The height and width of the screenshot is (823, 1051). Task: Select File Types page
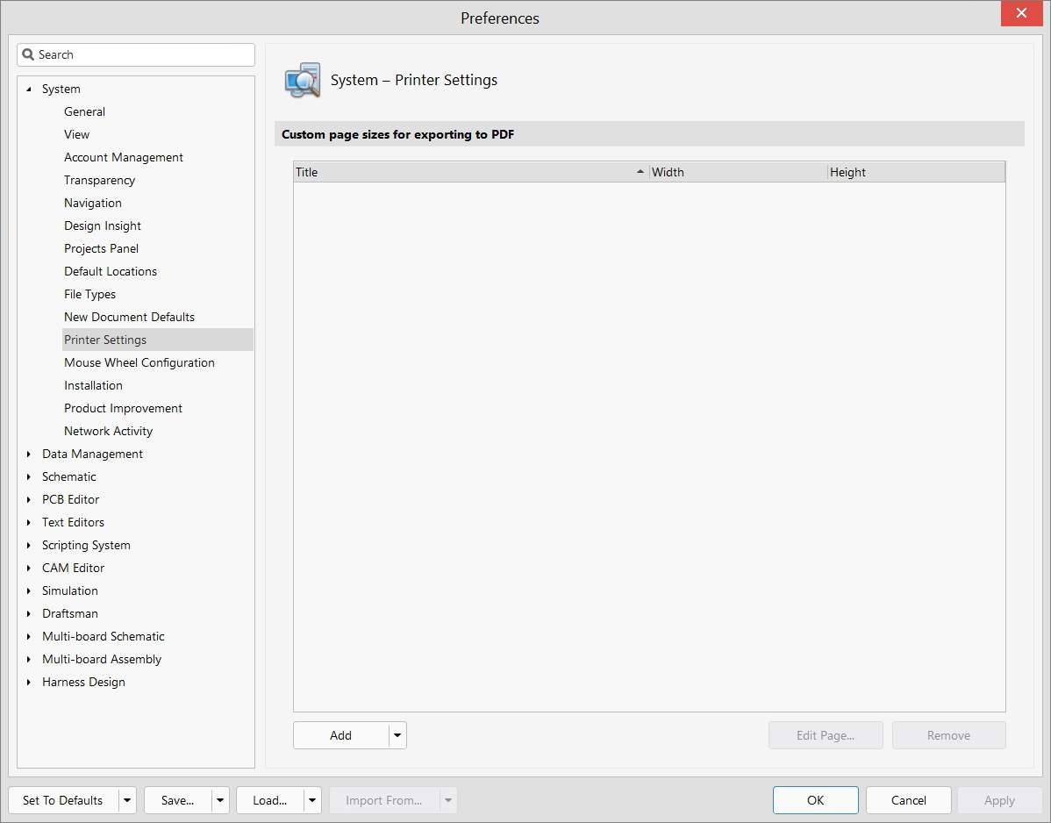pos(89,294)
